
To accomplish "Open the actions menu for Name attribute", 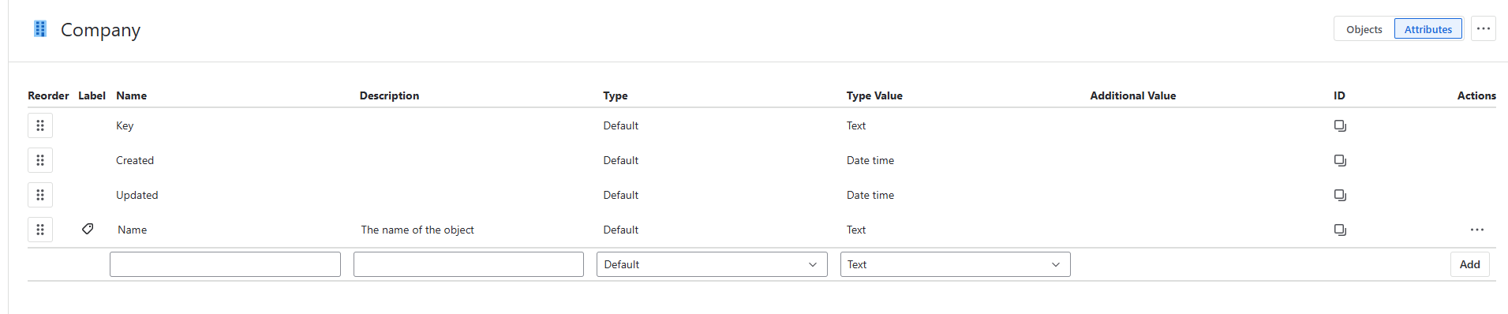I will 1477,230.
